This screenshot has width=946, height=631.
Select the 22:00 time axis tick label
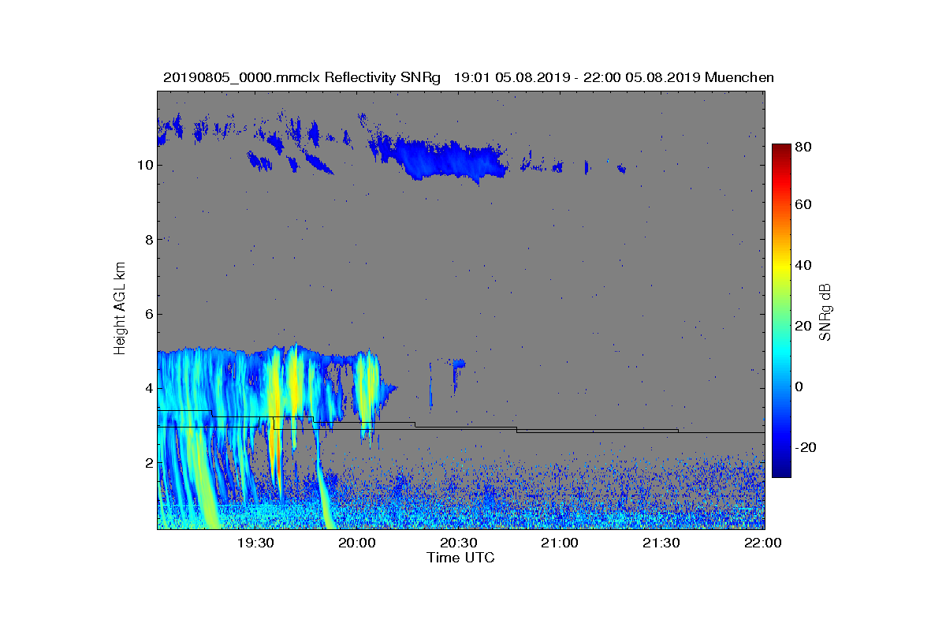coord(762,543)
